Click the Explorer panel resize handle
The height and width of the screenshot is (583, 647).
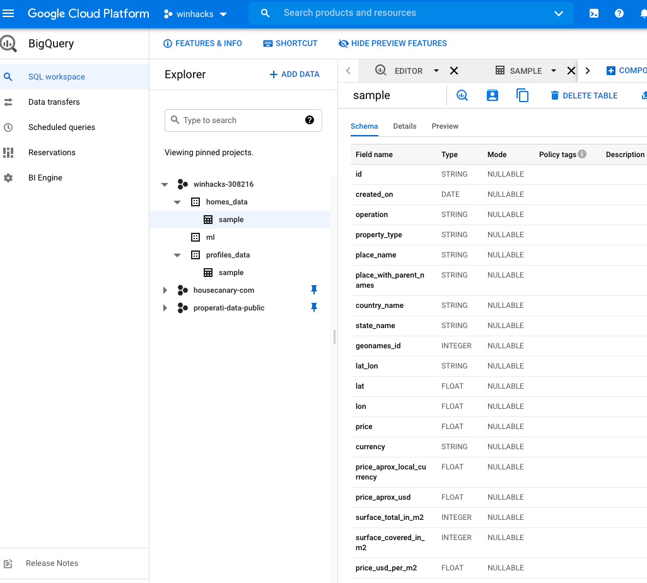click(x=334, y=337)
